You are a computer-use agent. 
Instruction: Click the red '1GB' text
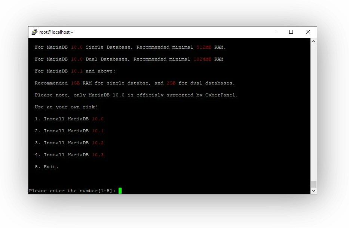(x=75, y=83)
